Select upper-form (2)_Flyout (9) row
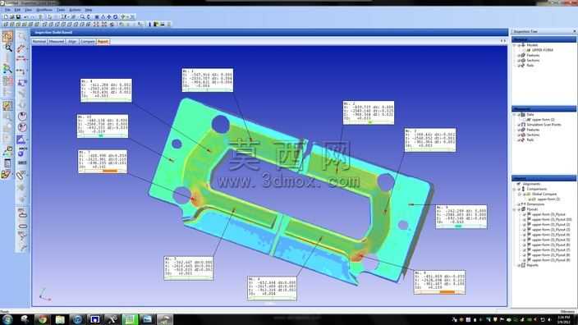578x325 pixels. (x=551, y=260)
